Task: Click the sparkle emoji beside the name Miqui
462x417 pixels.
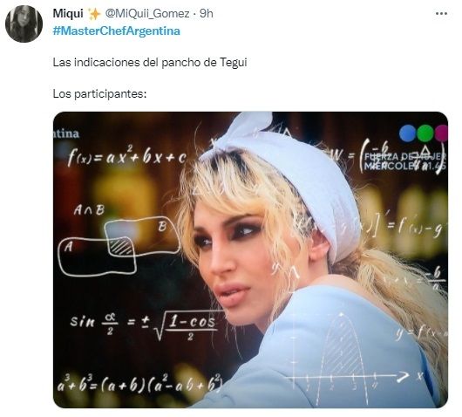Action: tap(94, 14)
